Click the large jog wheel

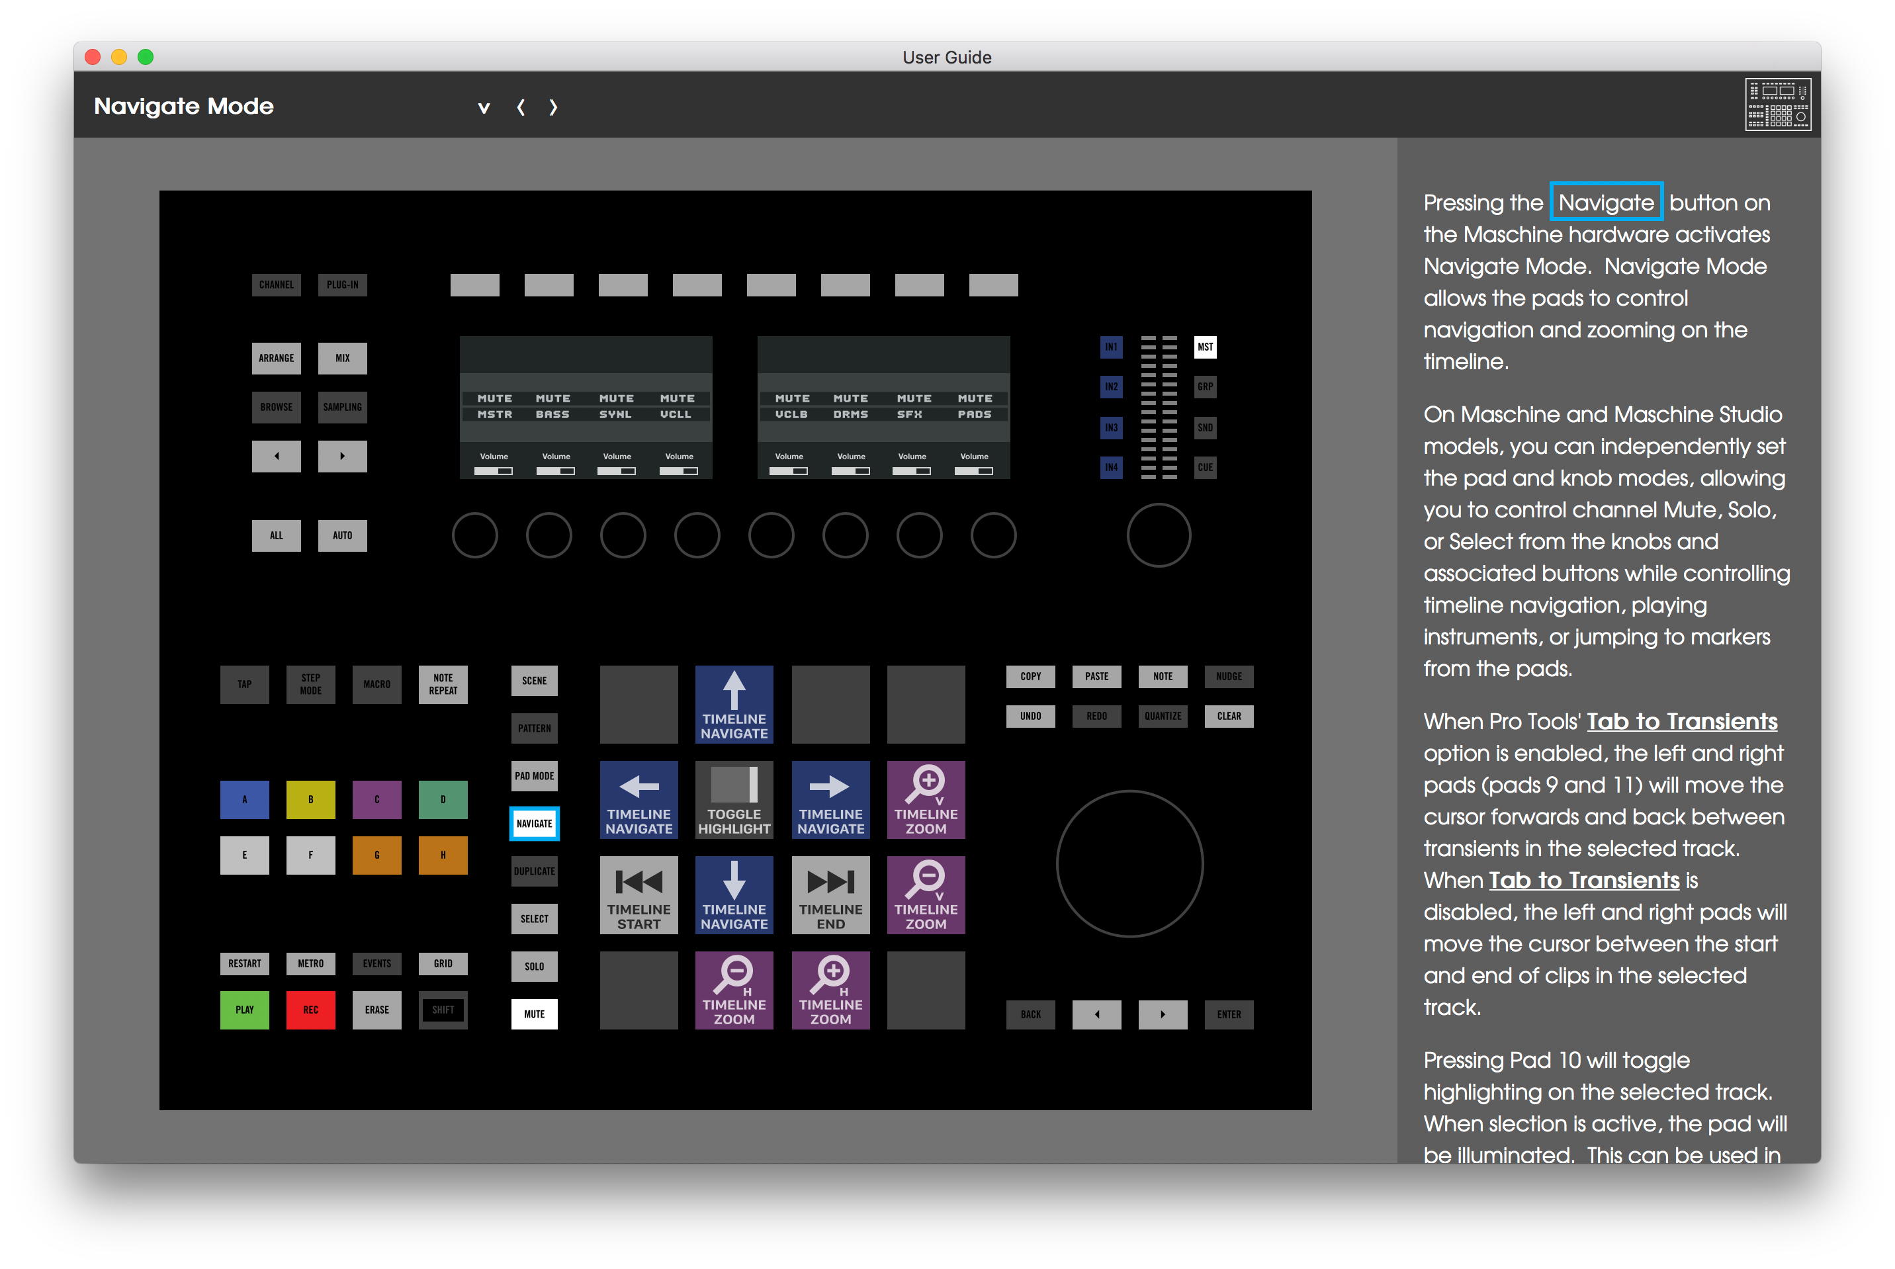tap(1130, 863)
